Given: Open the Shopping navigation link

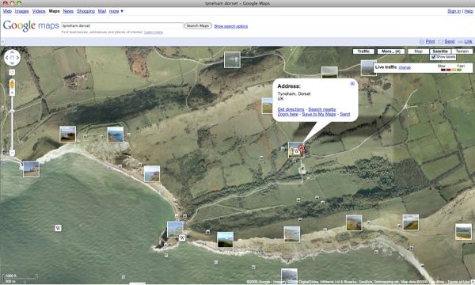Looking at the screenshot, I should 85,11.
